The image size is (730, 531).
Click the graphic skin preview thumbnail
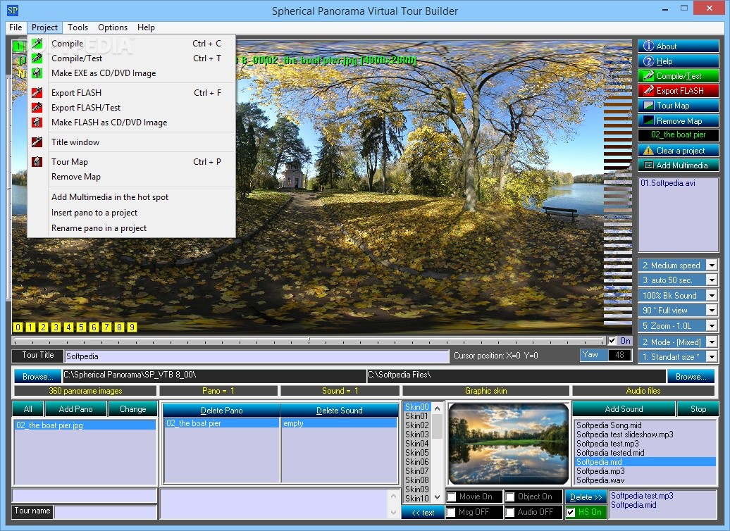[x=509, y=445]
